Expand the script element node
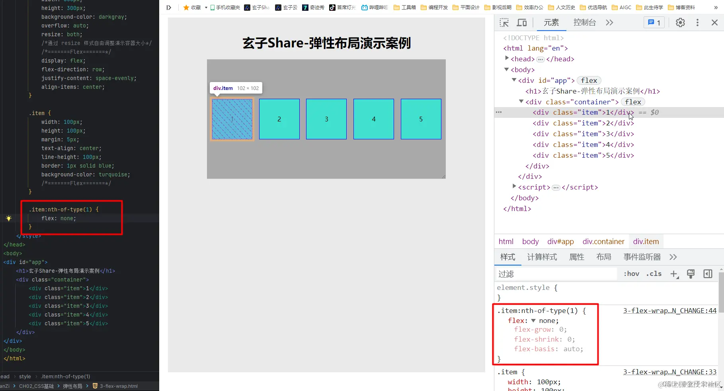724x391 pixels. pos(514,186)
